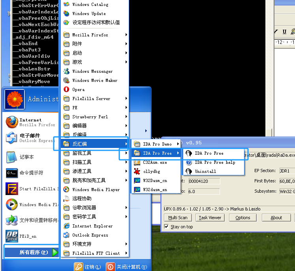
Task: Expand FileZilla Server folder
Action: (x=95, y=99)
